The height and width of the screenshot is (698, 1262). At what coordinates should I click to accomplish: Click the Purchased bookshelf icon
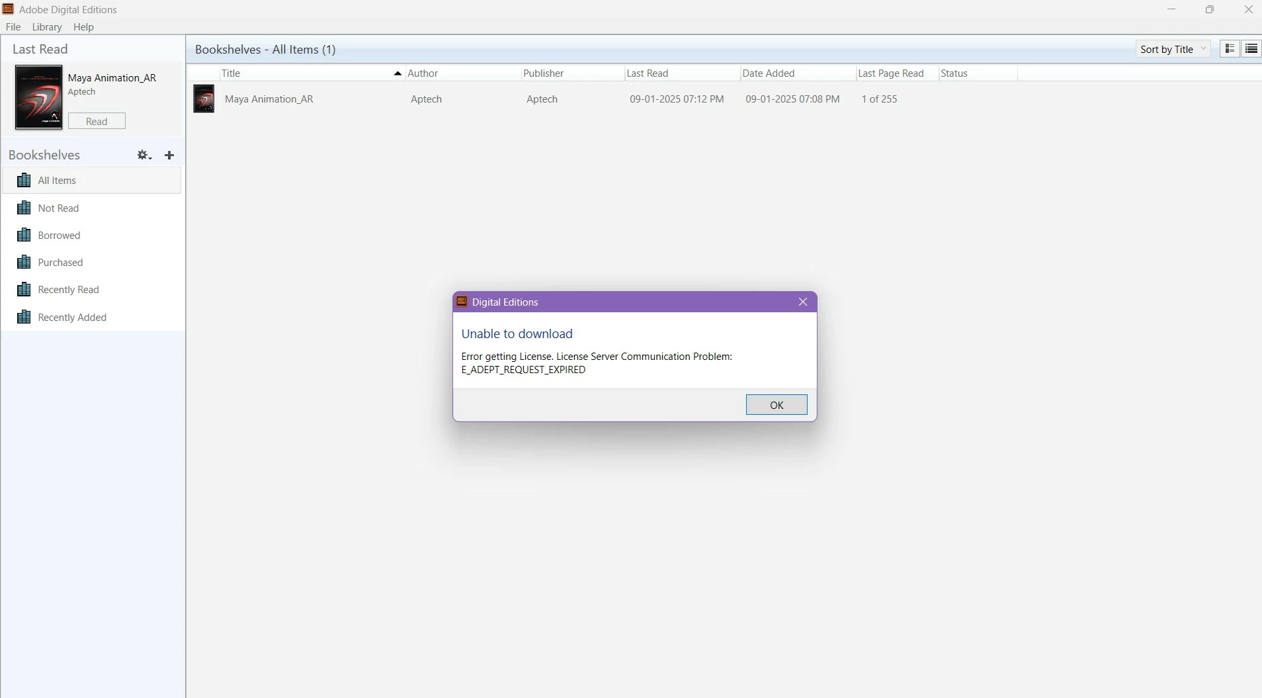point(24,262)
